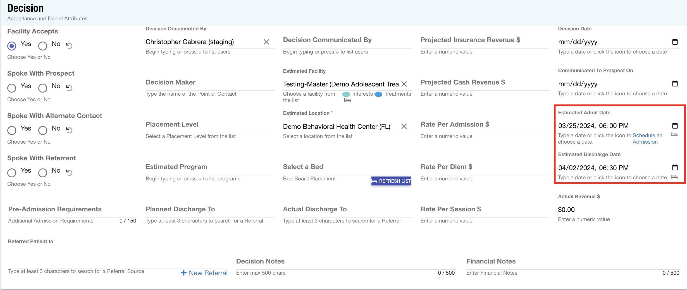Click the Refresh List button
The image size is (687, 290).
pos(391,181)
